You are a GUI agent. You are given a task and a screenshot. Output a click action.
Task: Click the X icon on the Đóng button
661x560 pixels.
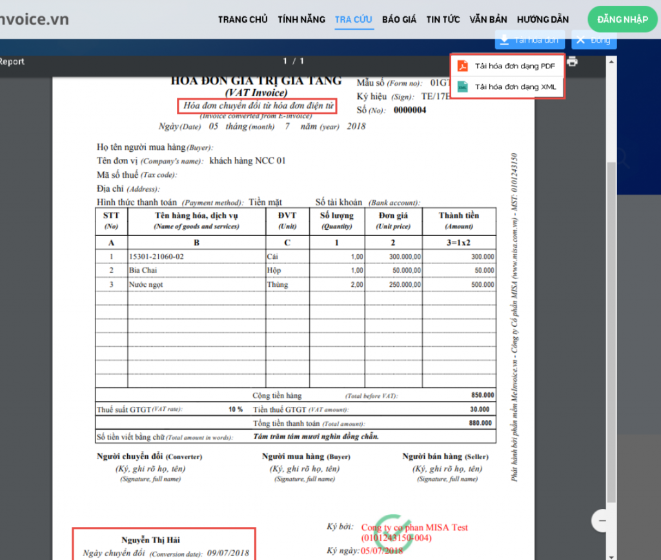coord(580,40)
